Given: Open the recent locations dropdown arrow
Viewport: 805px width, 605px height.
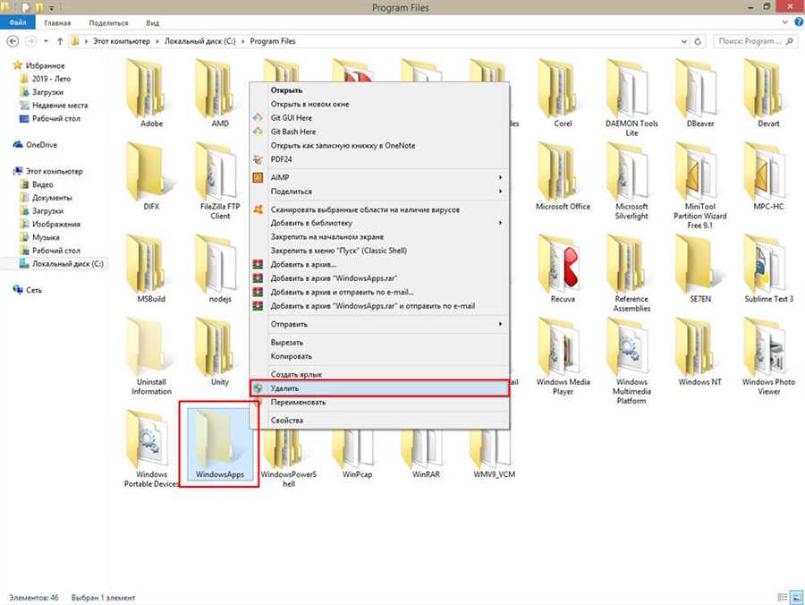Looking at the screenshot, I should coord(47,41).
